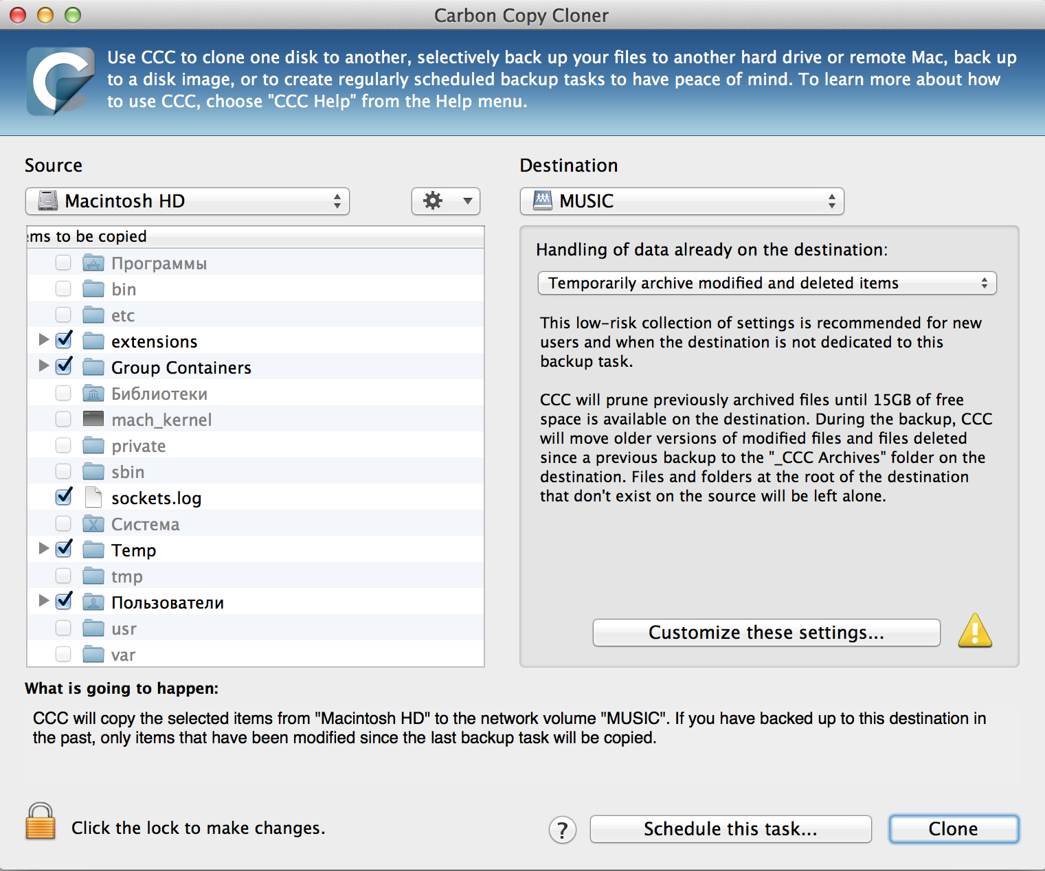
Task: Click Customize these settings button
Action: (x=766, y=633)
